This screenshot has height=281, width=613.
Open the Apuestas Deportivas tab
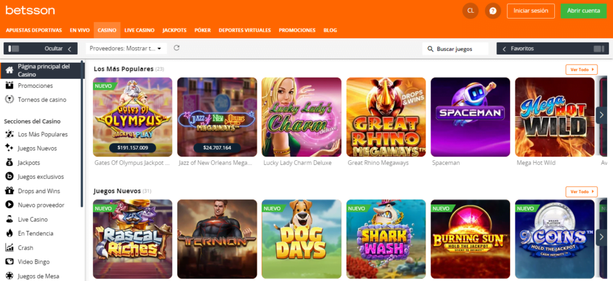[34, 30]
